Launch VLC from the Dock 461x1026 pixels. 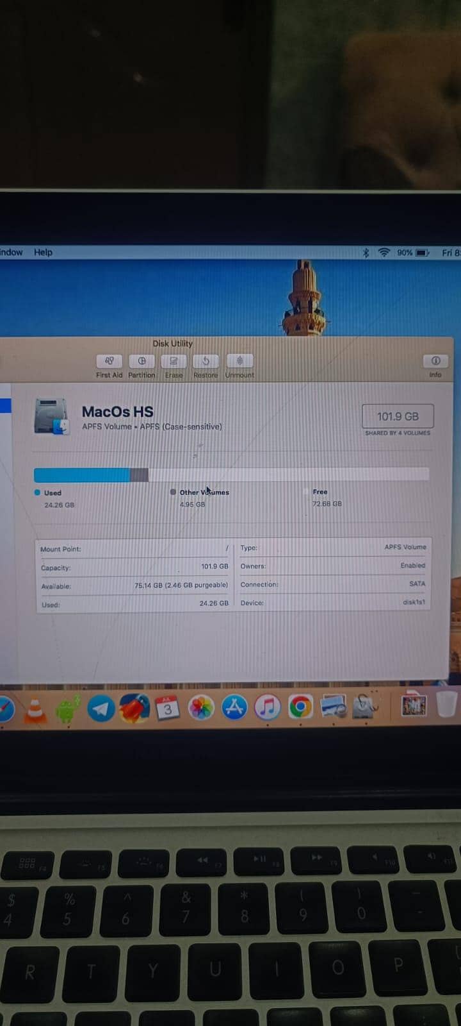(x=36, y=709)
